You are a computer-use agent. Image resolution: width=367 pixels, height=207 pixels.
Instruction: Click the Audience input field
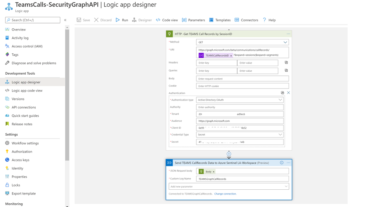tap(240, 121)
